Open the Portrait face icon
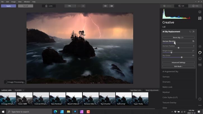 click(200, 59)
